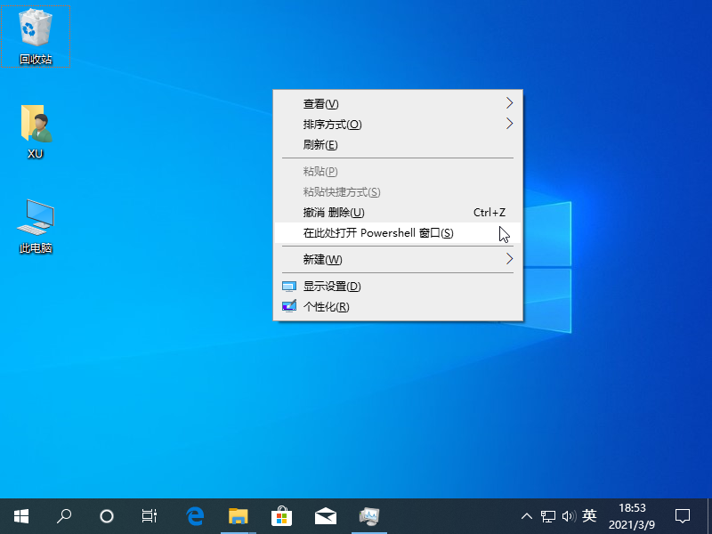Open the Recycle Bin desktop icon

coord(36,32)
